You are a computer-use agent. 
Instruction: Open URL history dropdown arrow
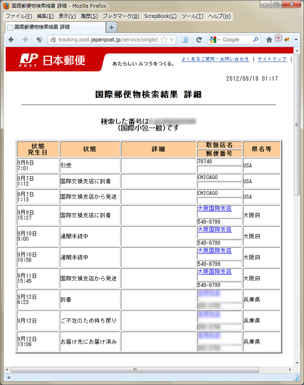click(x=171, y=40)
